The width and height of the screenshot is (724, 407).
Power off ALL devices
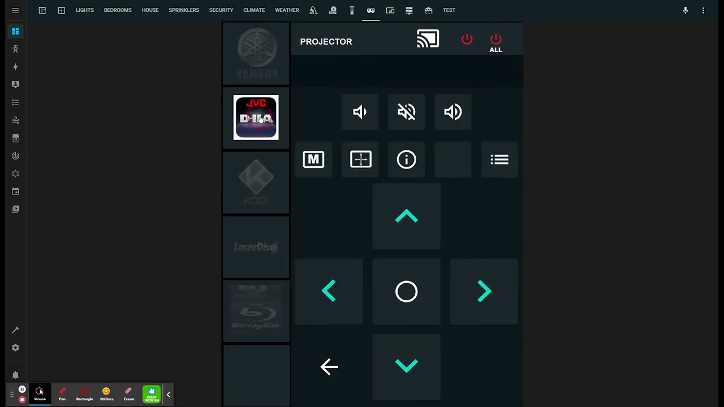[495, 43]
